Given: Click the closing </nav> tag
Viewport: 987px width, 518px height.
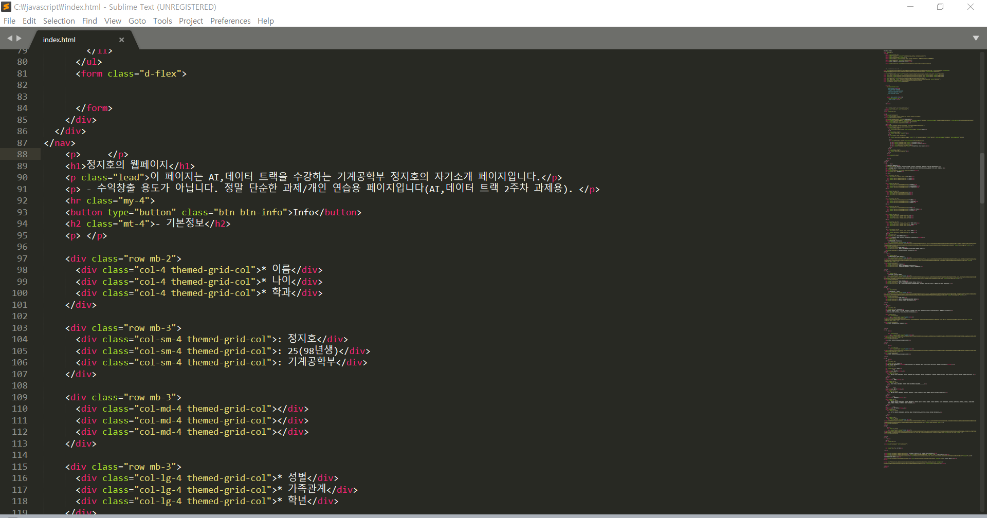Looking at the screenshot, I should coord(60,143).
